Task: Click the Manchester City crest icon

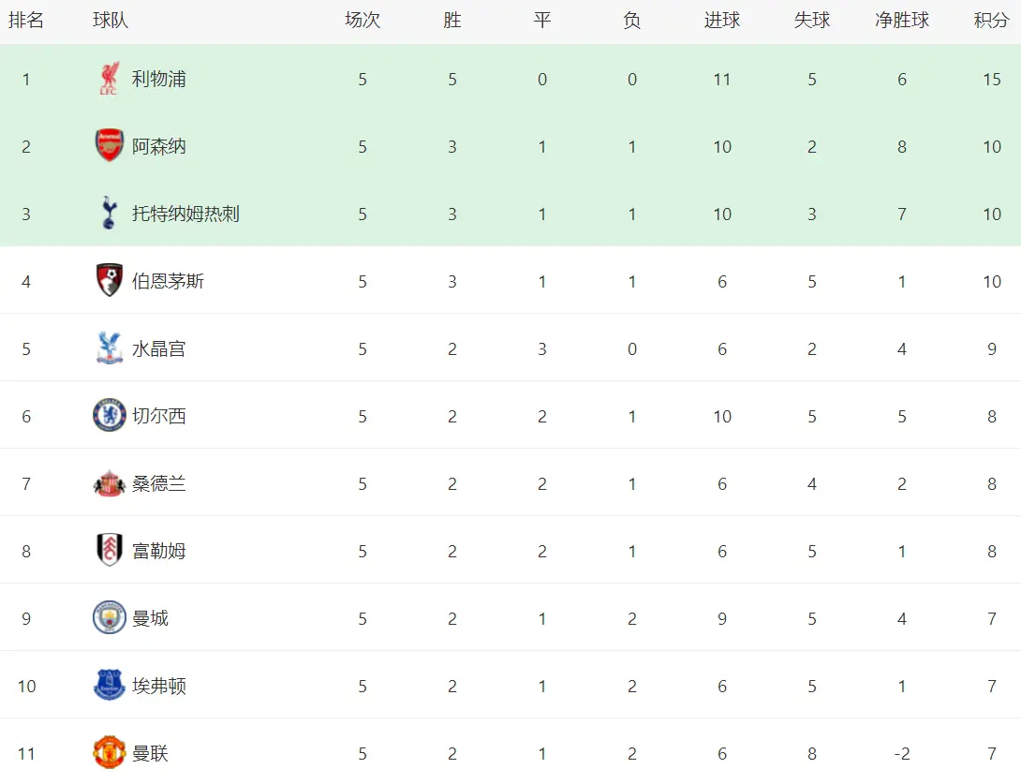Action: click(110, 618)
